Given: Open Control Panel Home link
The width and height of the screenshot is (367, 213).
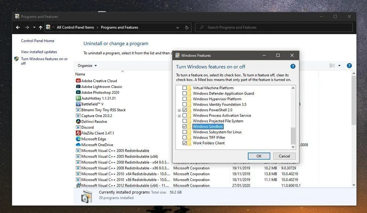Looking at the screenshot, I should [x=37, y=41].
